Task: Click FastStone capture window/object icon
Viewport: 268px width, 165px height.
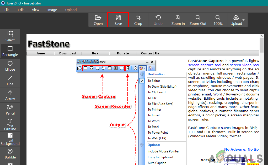Action: [92, 68]
